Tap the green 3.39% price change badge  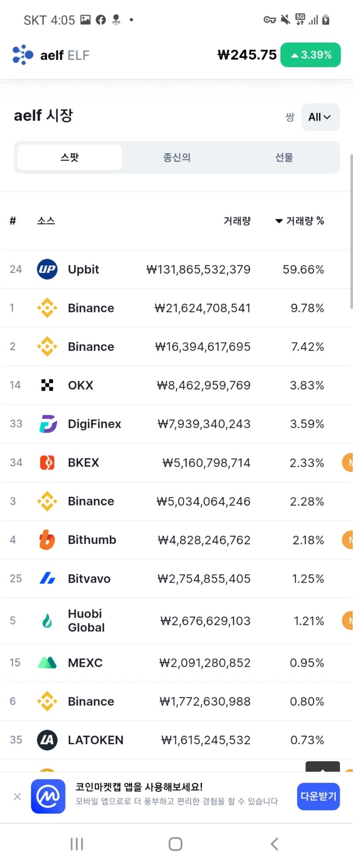(x=311, y=55)
